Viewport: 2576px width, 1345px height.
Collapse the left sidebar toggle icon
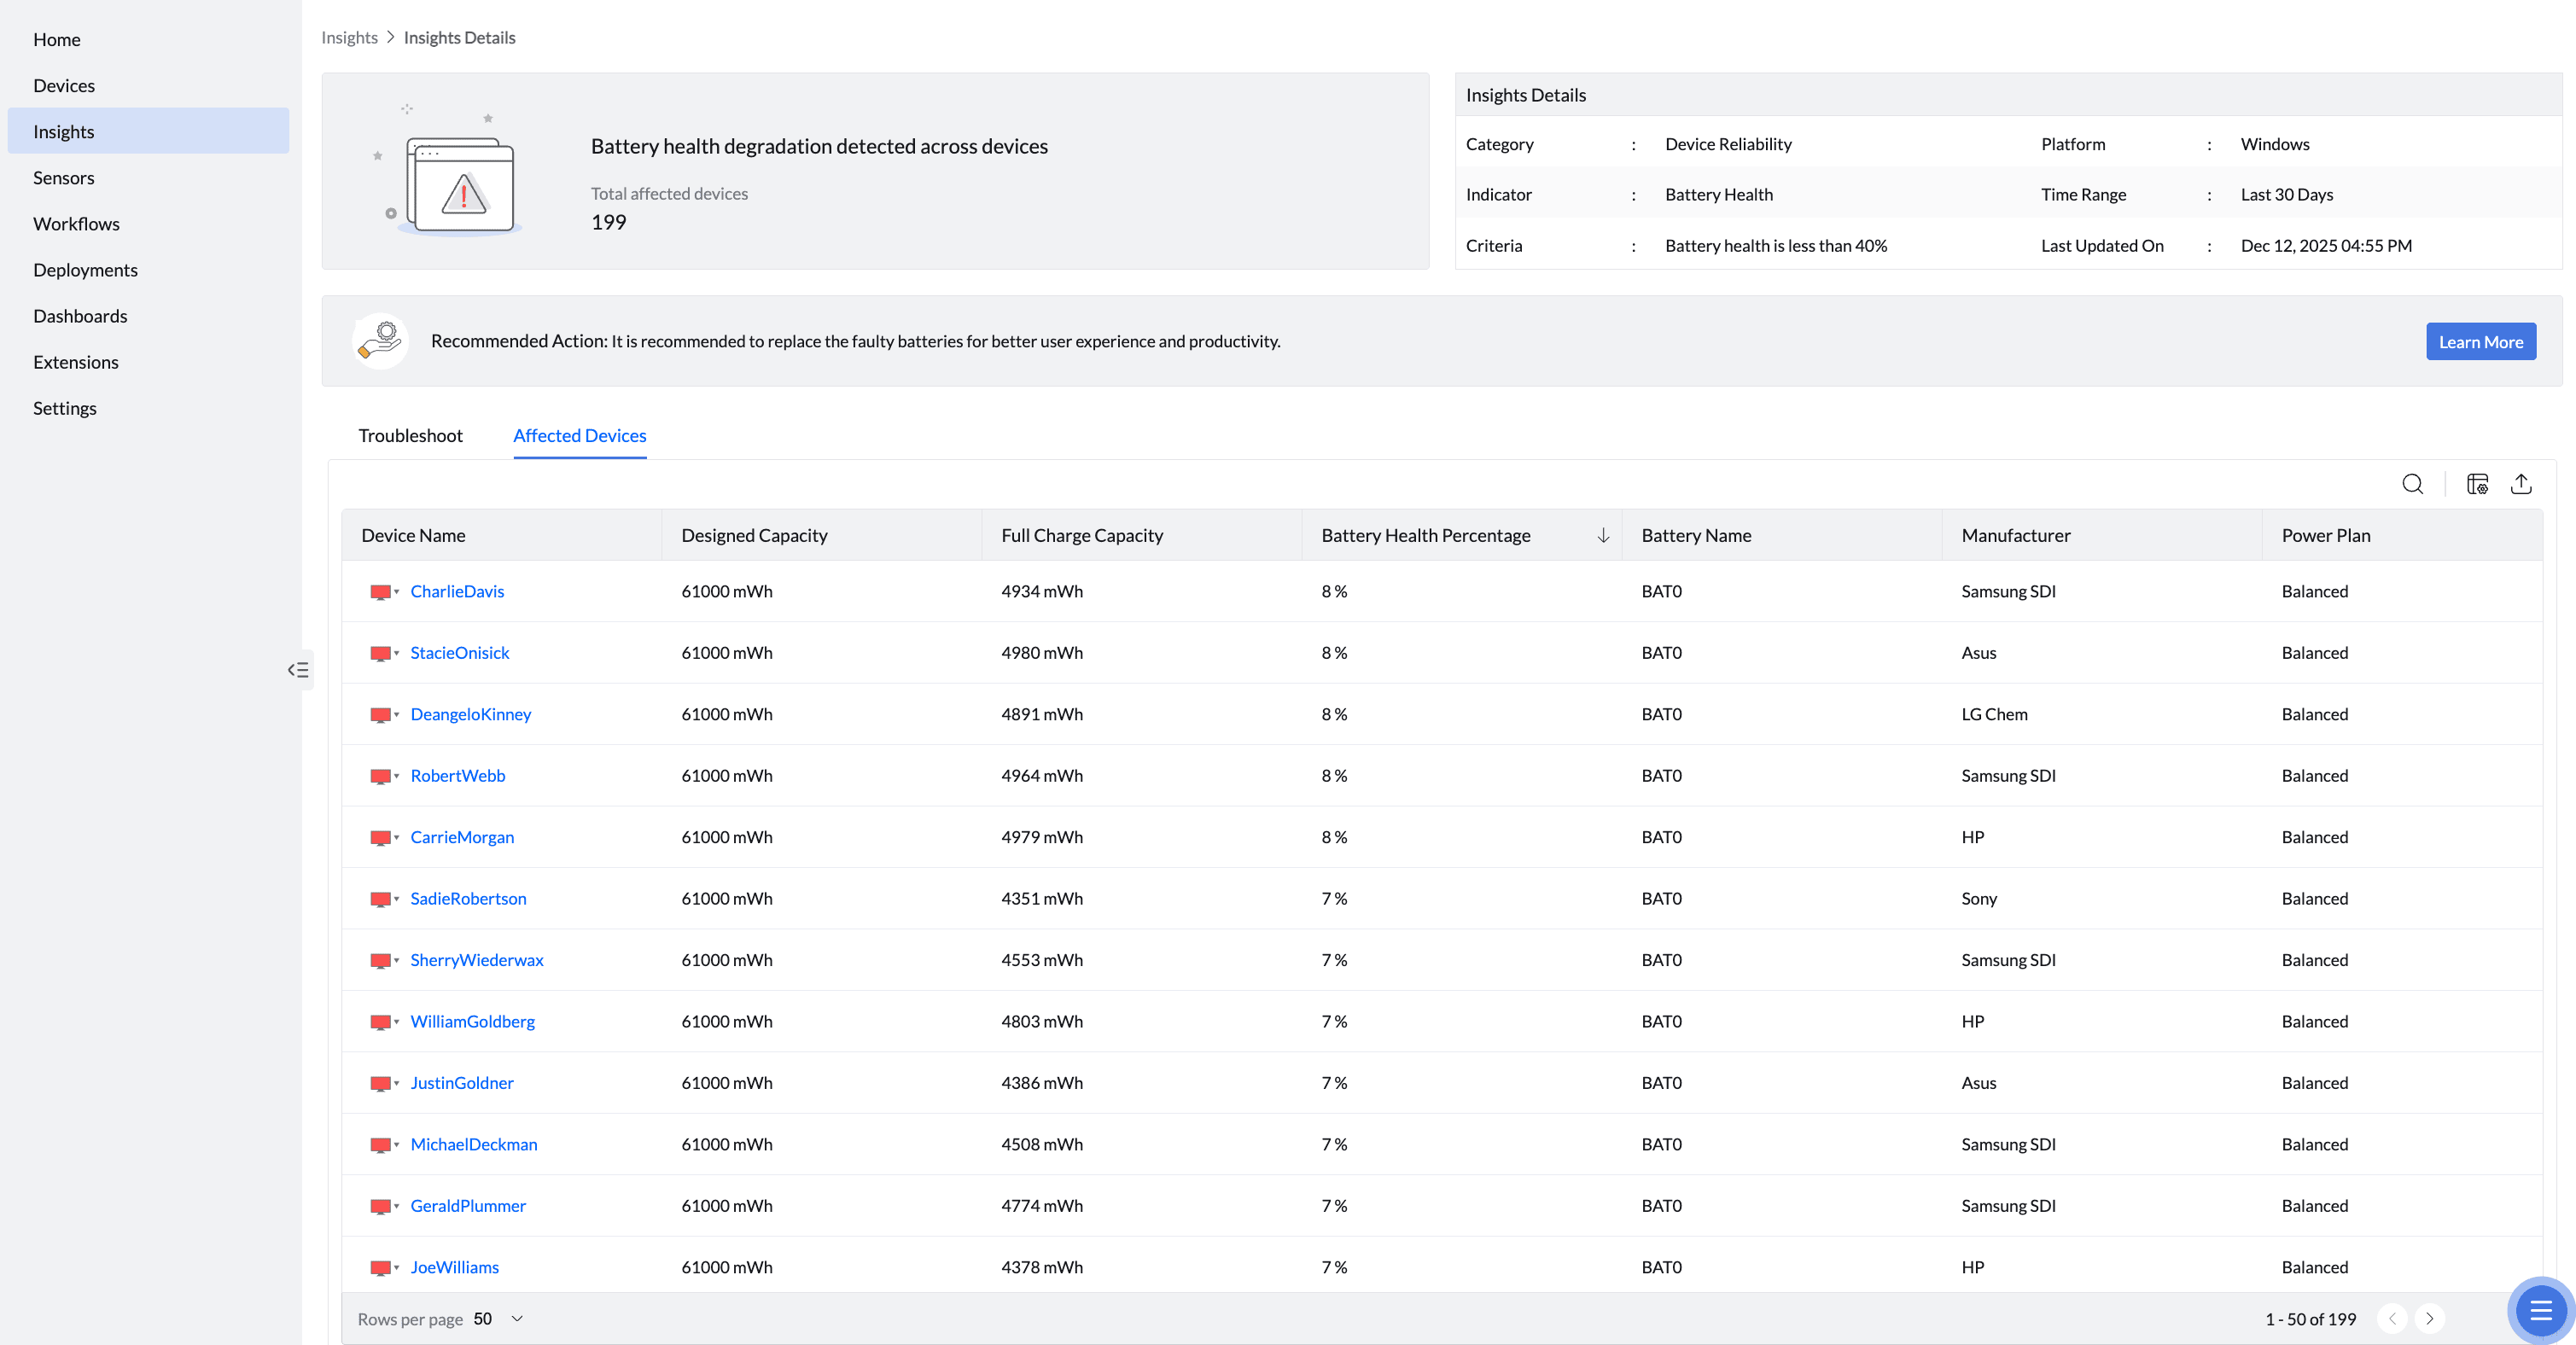[x=298, y=670]
